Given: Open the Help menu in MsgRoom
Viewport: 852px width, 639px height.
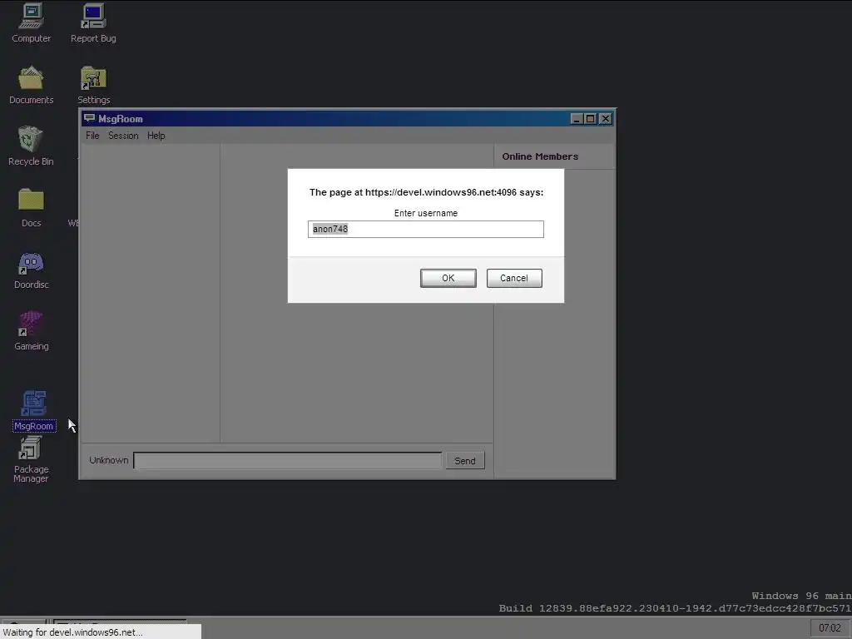Looking at the screenshot, I should click(x=156, y=136).
